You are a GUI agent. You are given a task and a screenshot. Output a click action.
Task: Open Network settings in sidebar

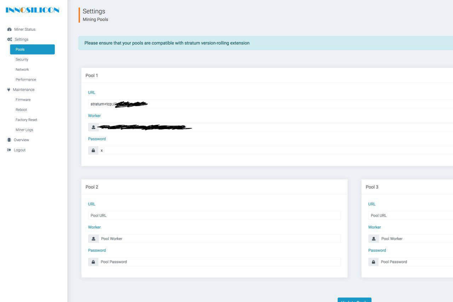22,70
